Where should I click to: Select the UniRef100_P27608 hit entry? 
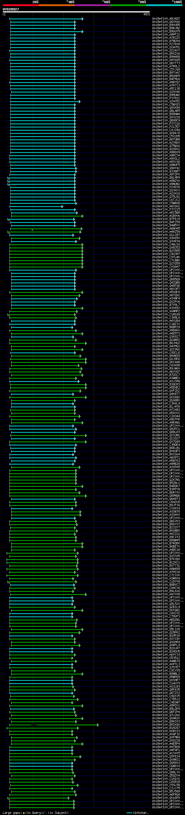(x=166, y=44)
